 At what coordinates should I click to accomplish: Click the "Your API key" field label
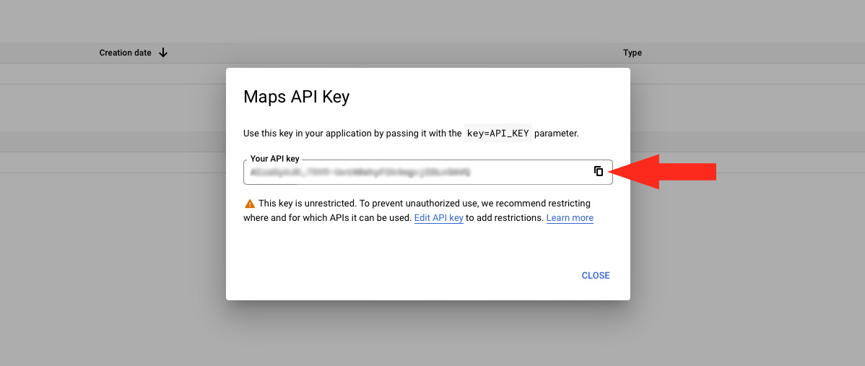pyautogui.click(x=274, y=159)
